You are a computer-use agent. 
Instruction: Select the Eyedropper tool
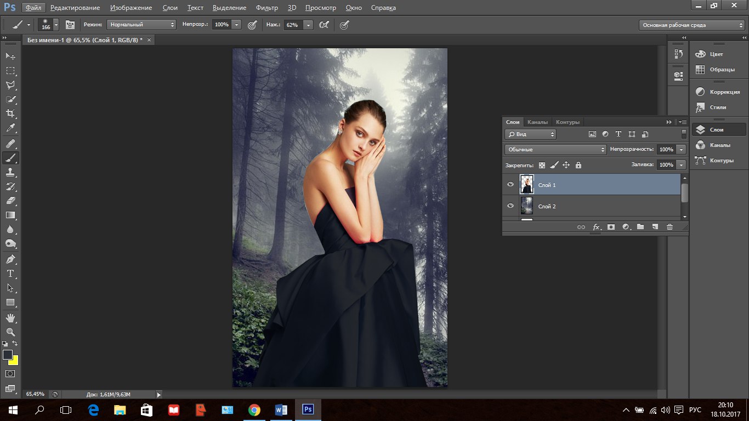[10, 128]
